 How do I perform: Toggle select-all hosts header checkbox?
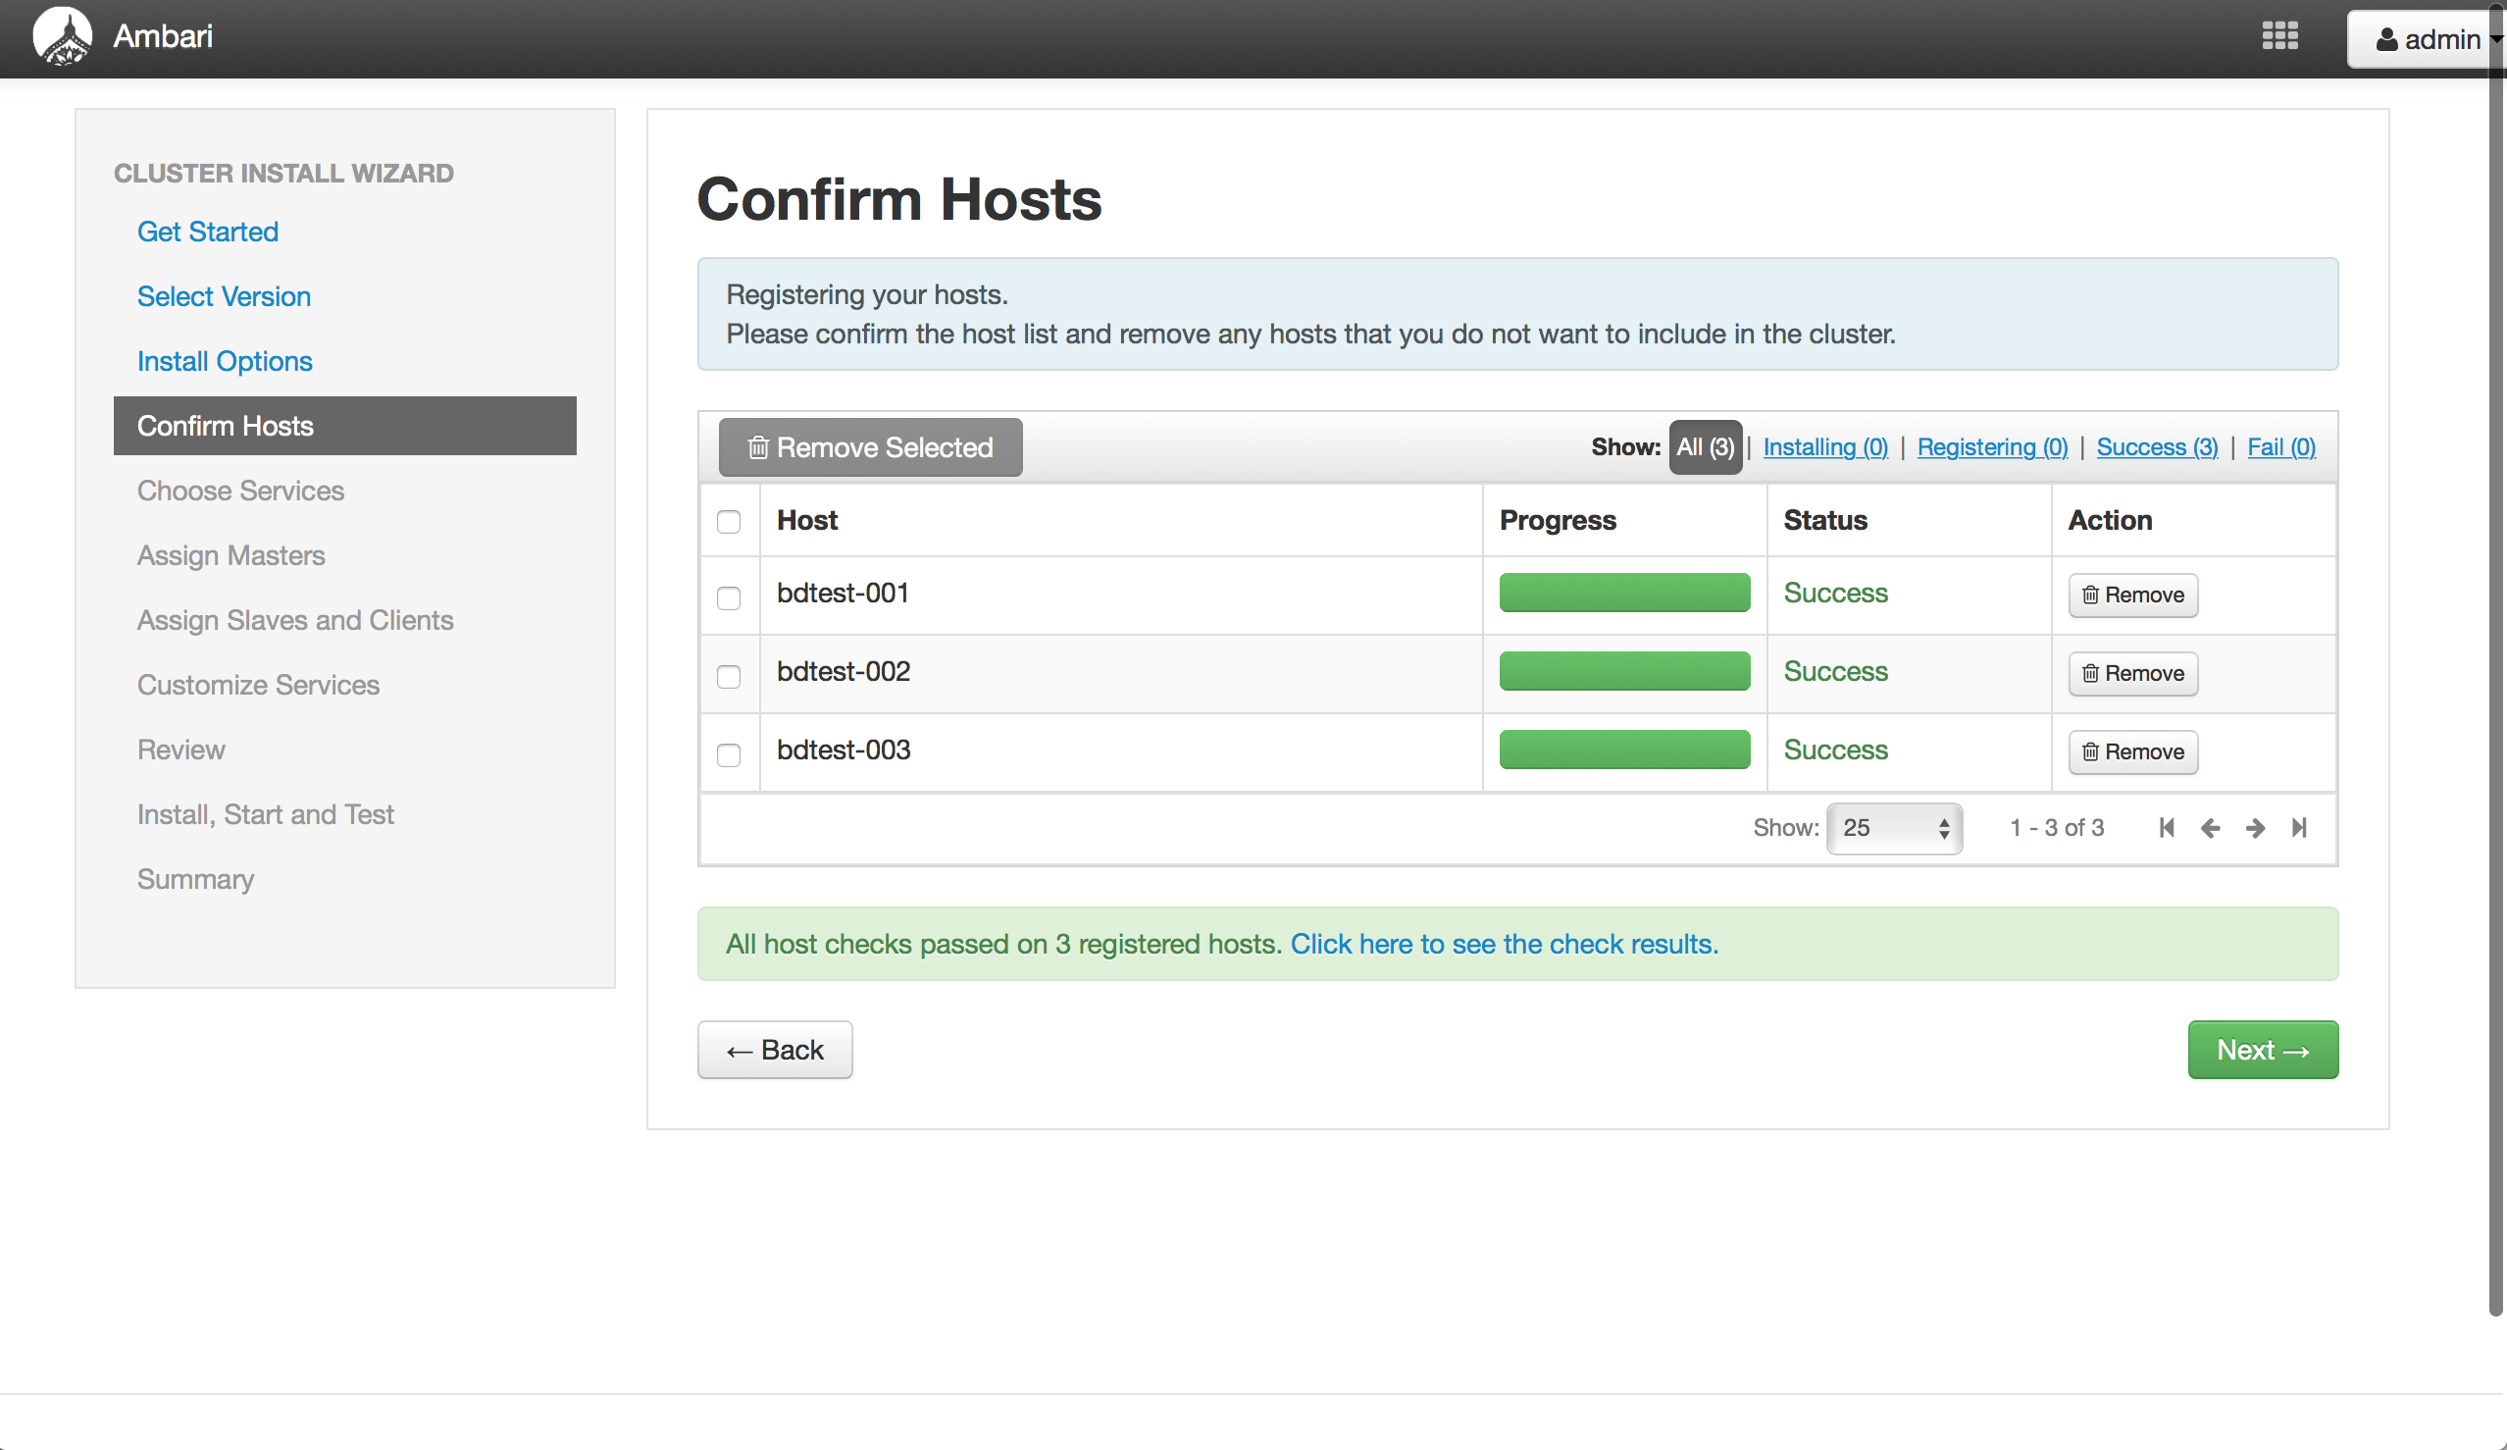pyautogui.click(x=728, y=522)
